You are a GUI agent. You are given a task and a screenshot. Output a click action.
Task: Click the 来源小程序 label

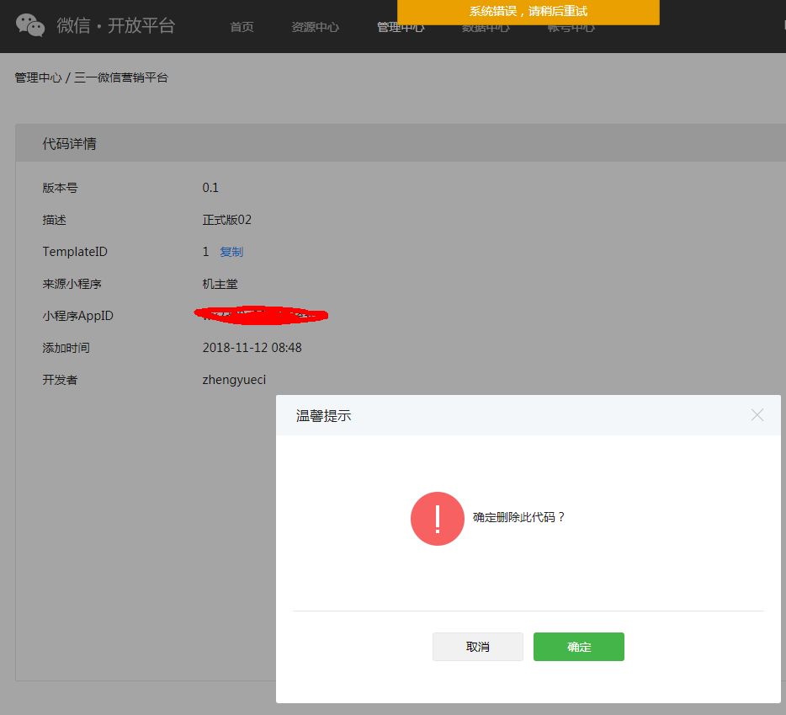point(72,284)
